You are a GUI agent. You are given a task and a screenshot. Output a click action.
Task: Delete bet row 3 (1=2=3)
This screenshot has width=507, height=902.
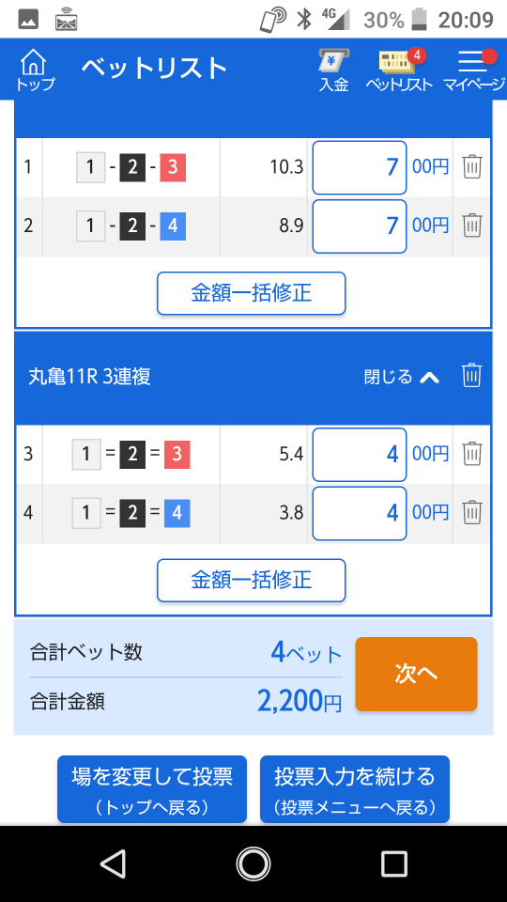[x=472, y=454]
